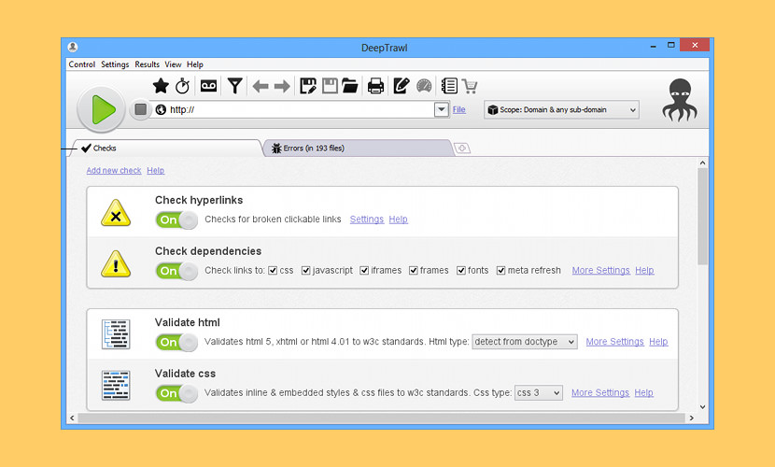Open More Settings for Validate html
Screen dimensions: 775x467
coord(614,342)
